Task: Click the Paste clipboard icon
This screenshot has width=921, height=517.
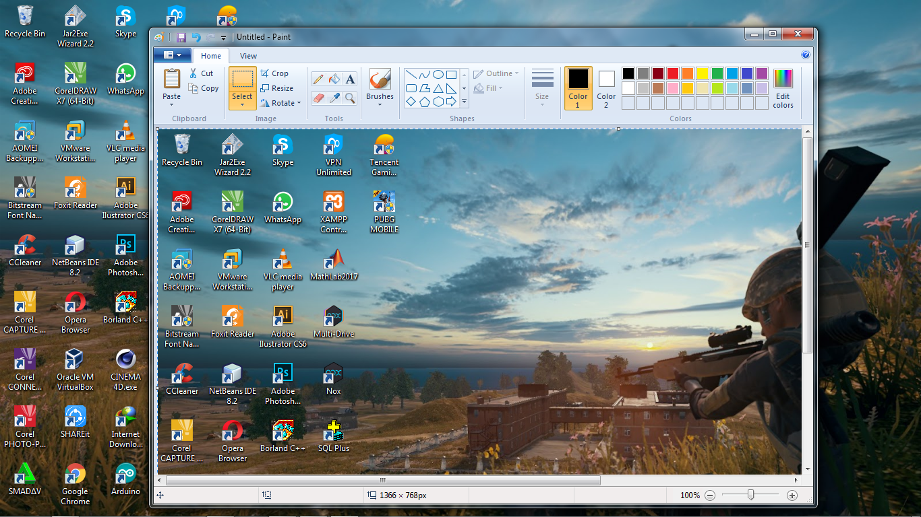Action: point(172,79)
